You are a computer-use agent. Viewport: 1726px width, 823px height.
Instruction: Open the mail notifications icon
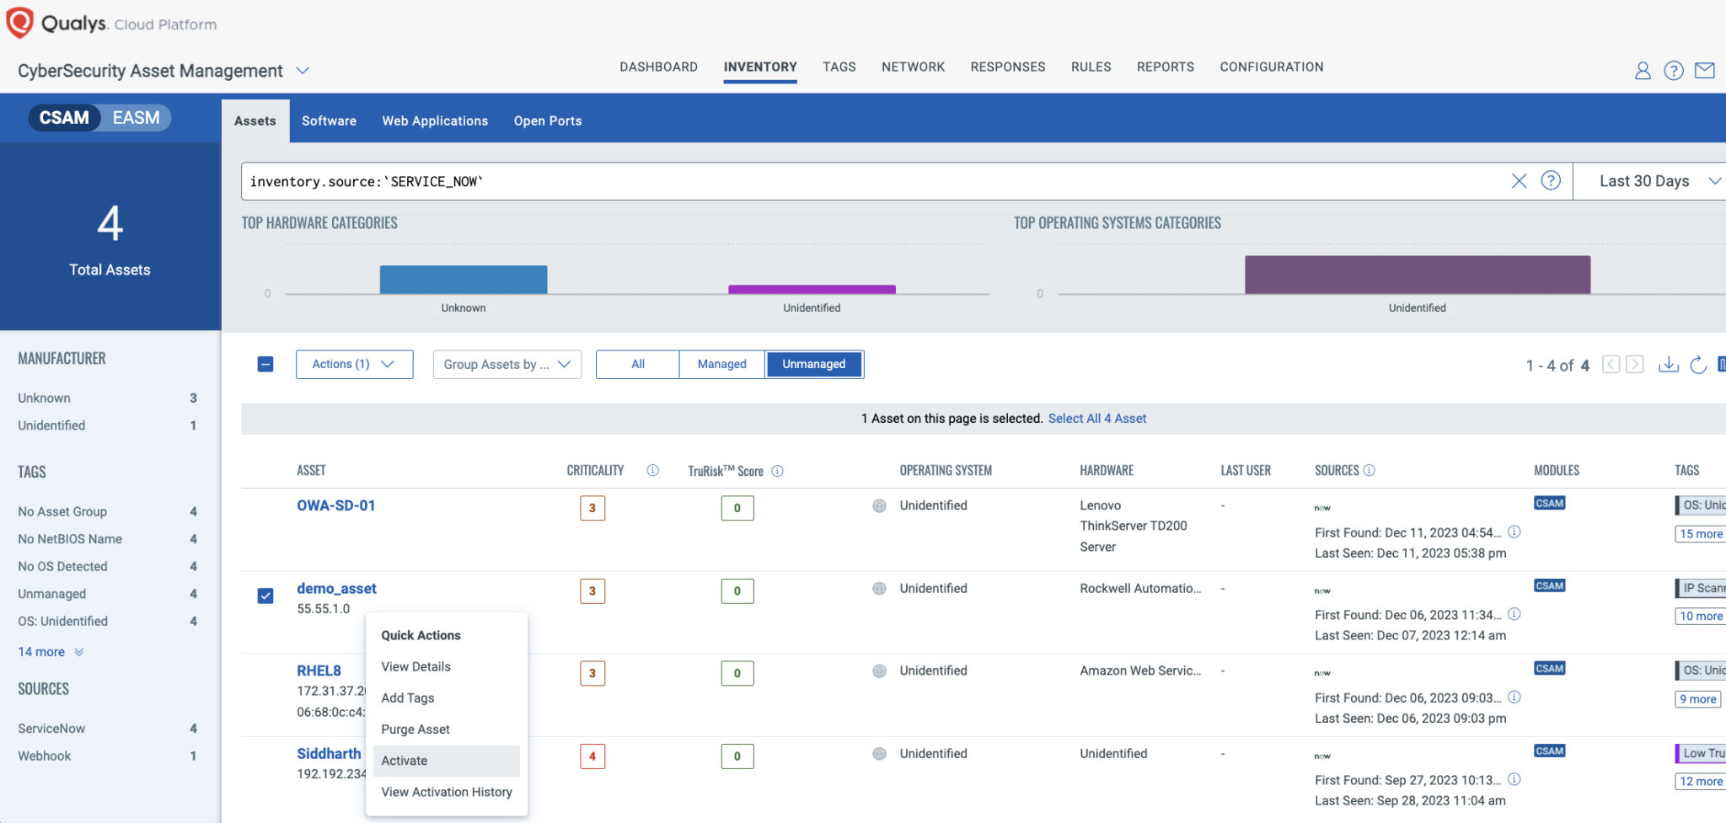1704,71
